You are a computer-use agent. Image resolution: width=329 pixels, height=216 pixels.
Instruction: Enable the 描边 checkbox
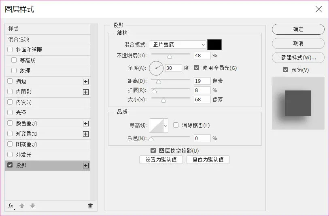pos(10,81)
